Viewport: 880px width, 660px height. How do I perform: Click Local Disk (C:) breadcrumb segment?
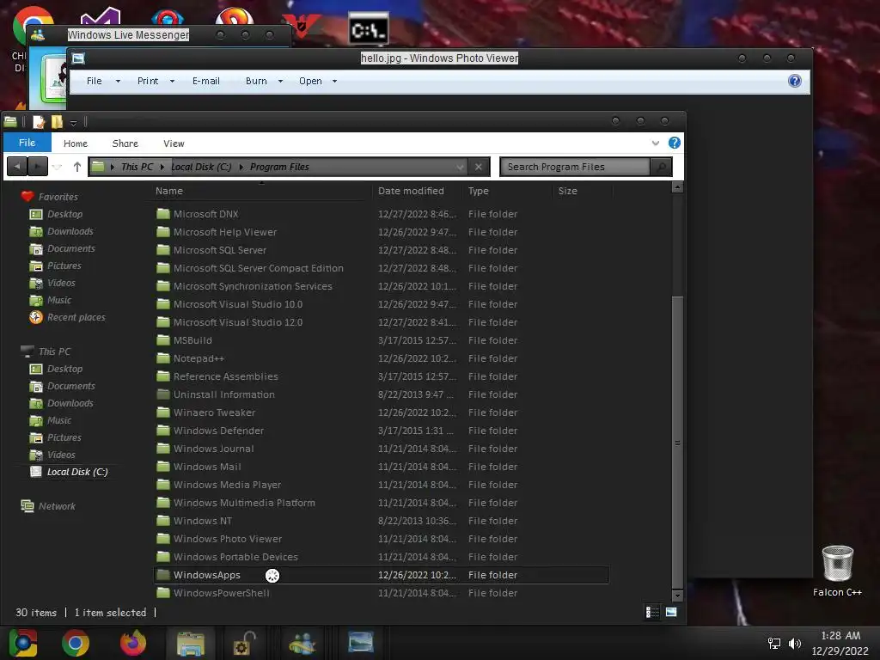[201, 167]
